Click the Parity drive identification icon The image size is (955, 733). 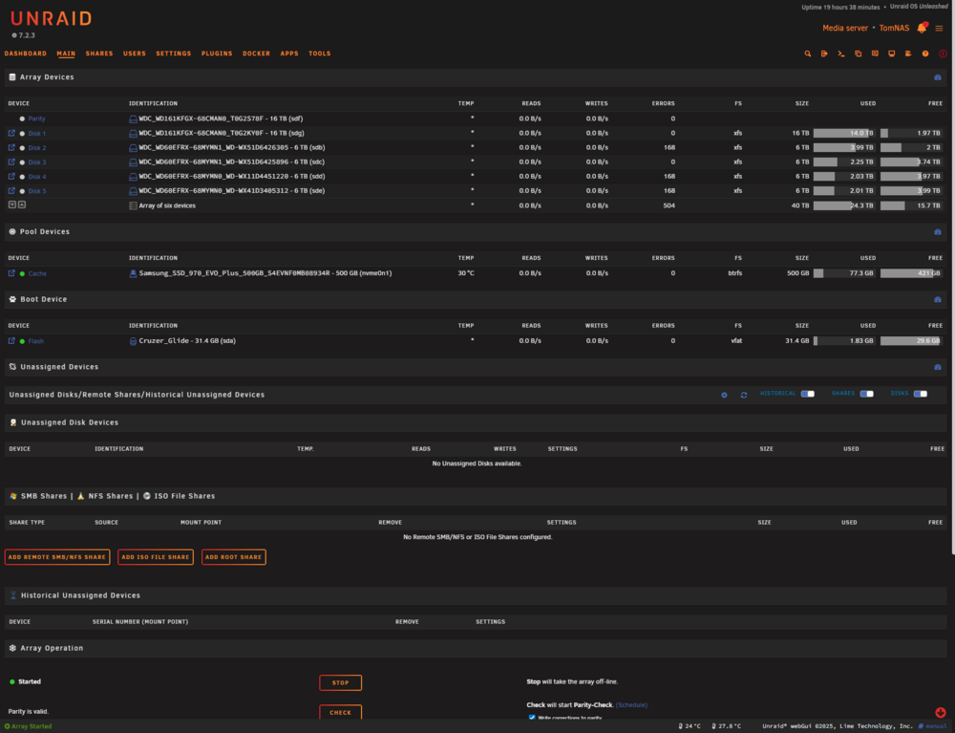(x=133, y=119)
